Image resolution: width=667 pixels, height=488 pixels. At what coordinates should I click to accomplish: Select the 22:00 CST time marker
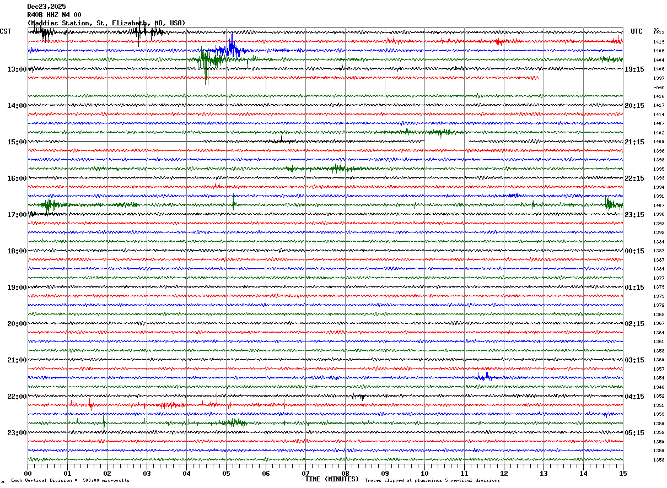[x=17, y=397]
